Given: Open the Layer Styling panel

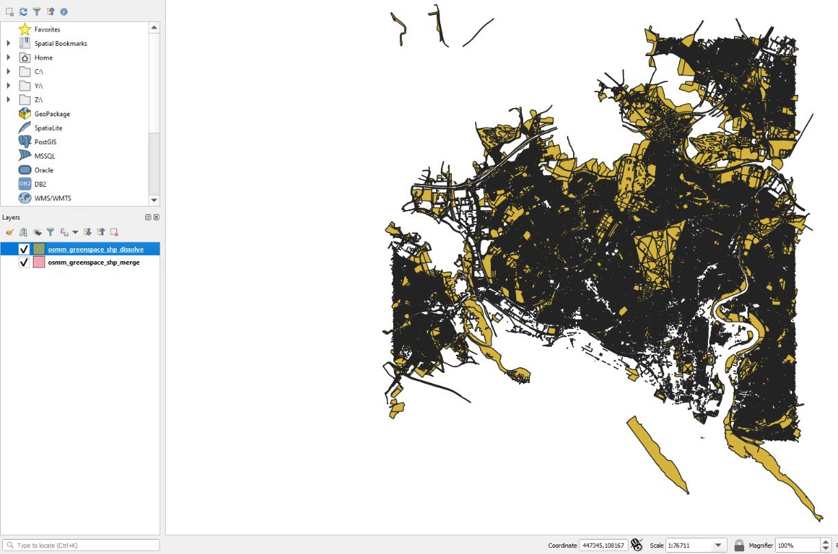Looking at the screenshot, I should coord(10,232).
